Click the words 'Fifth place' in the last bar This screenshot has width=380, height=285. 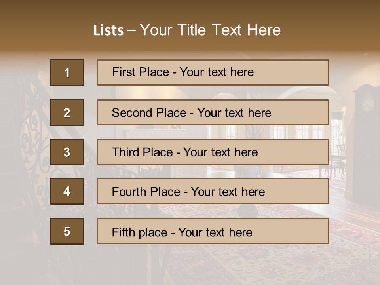tap(140, 232)
